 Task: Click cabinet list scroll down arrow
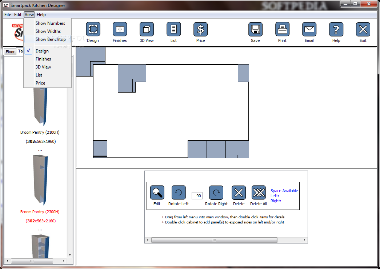pos(70,255)
